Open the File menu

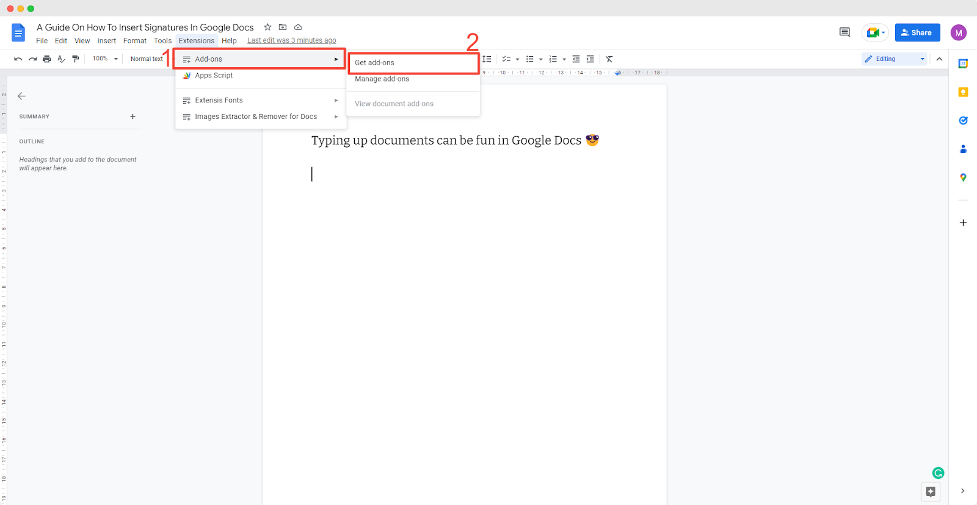point(42,41)
